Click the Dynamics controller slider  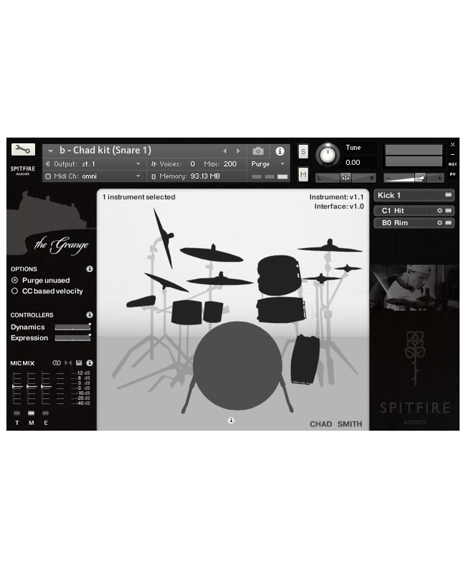tap(72, 327)
